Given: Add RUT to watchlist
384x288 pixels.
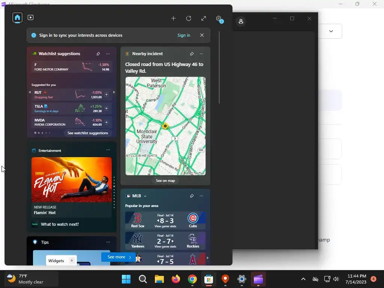Looking at the screenshot, I should click(x=106, y=94).
